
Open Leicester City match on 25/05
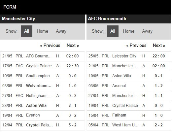129,56
